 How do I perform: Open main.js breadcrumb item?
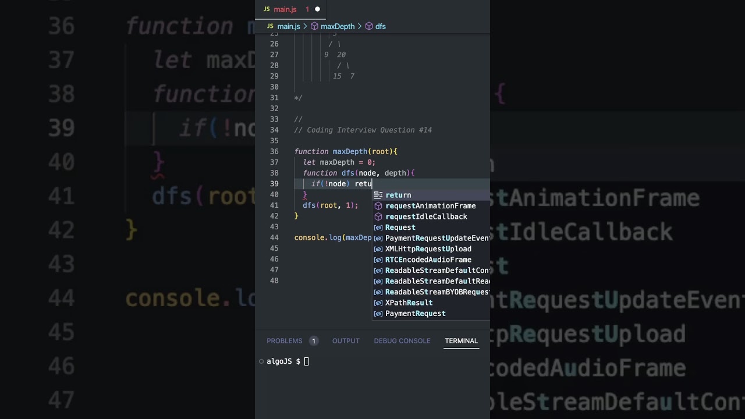(289, 26)
